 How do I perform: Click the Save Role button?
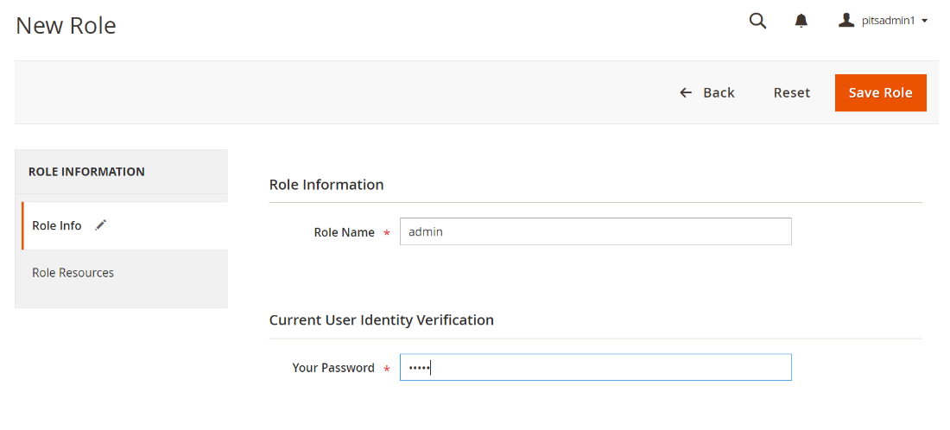[x=880, y=92]
